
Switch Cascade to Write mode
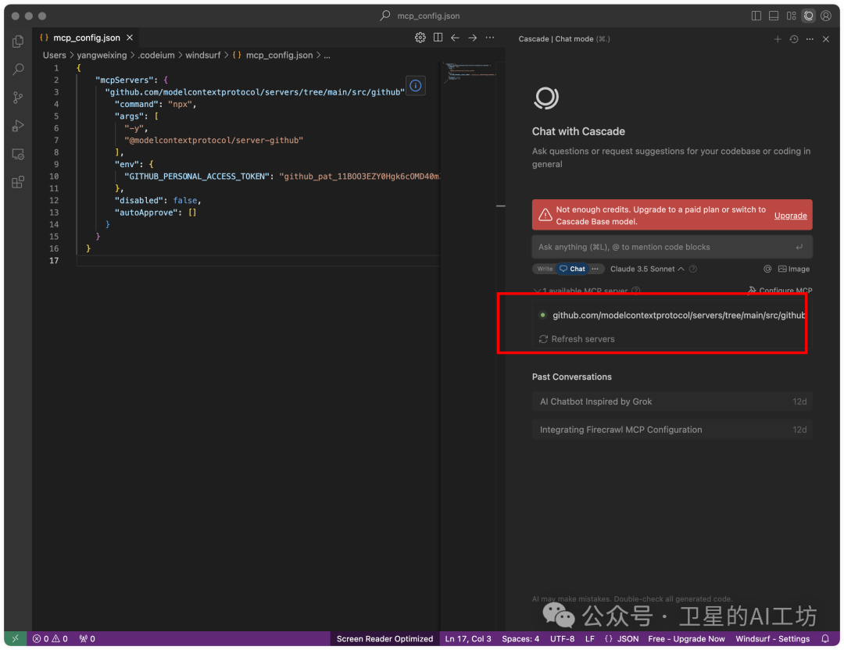coord(544,269)
